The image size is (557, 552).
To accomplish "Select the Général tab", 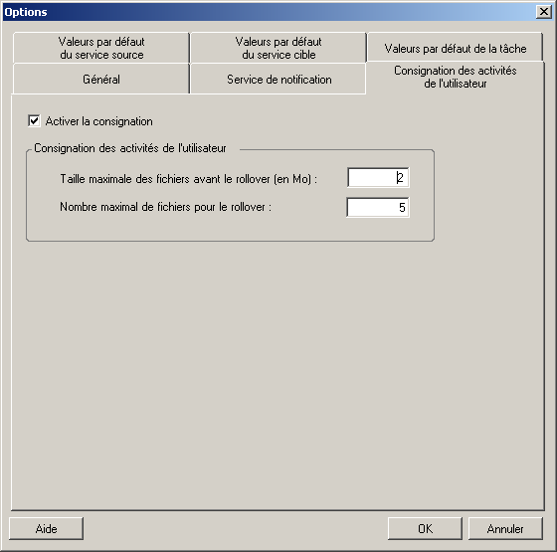I will click(x=101, y=79).
